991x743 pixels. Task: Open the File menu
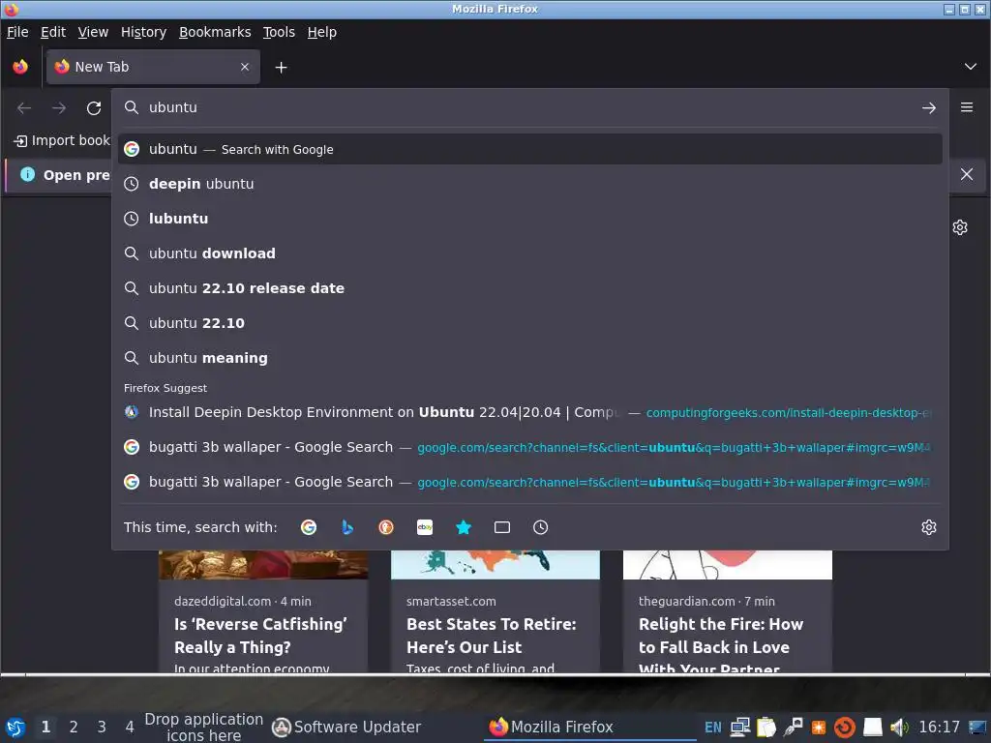[17, 32]
